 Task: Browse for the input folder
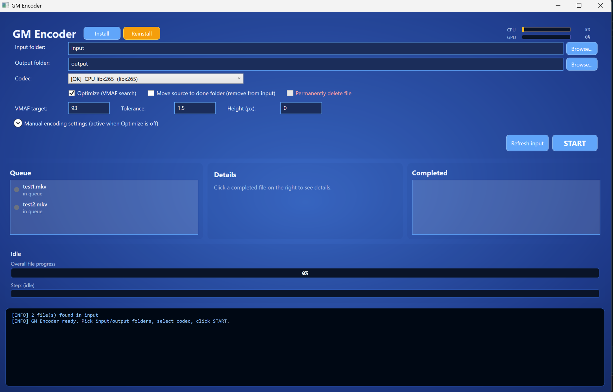tap(582, 49)
